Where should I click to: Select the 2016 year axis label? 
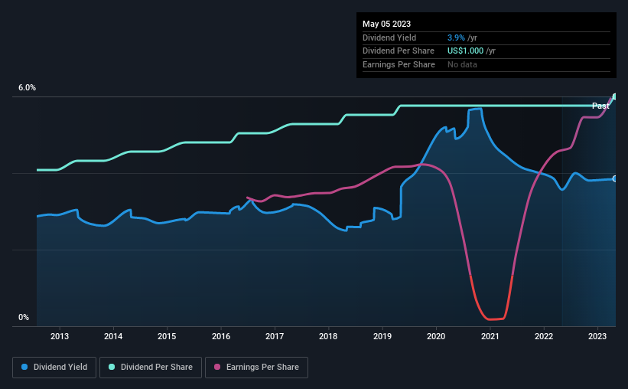(221, 336)
